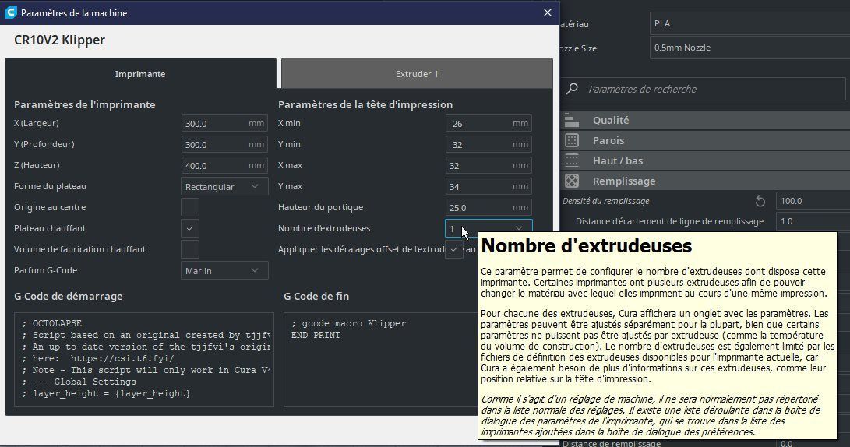Switch to the Imprimante tab

(x=140, y=74)
